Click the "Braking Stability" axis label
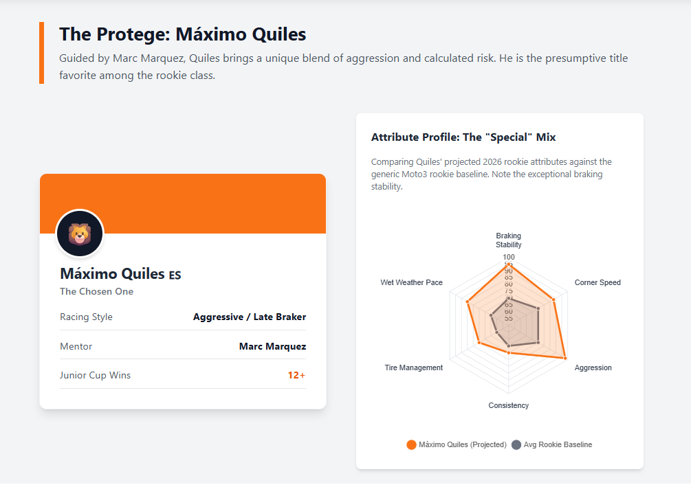The width and height of the screenshot is (691, 487). 509,240
